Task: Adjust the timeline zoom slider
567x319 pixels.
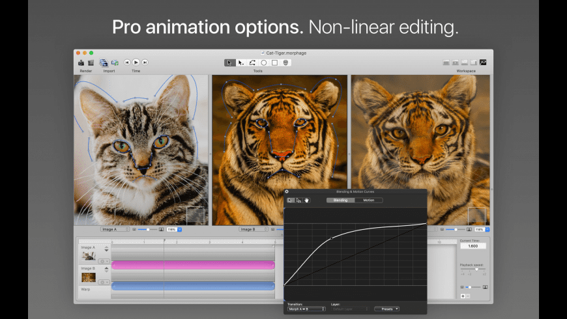Action: (x=473, y=287)
